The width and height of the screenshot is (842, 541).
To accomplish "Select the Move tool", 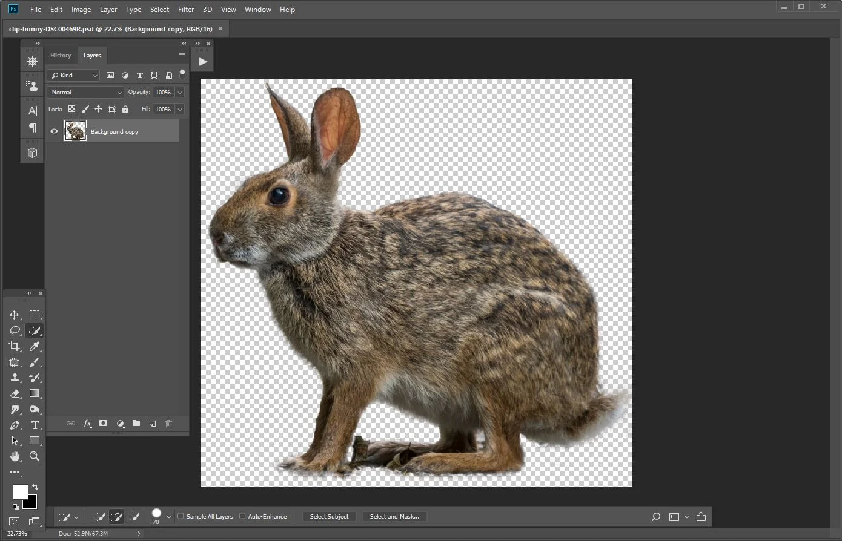I will 15,315.
